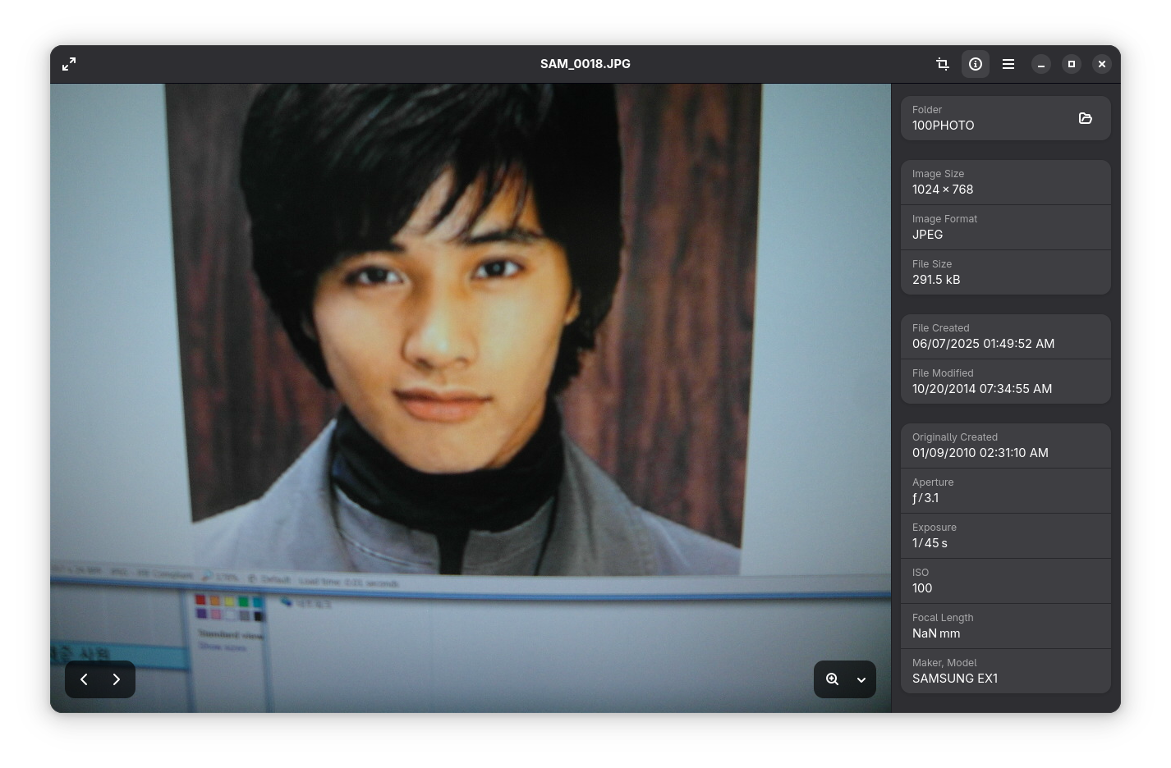Zoom in with the magnifier button
This screenshot has height=768, width=1171.
(x=832, y=679)
